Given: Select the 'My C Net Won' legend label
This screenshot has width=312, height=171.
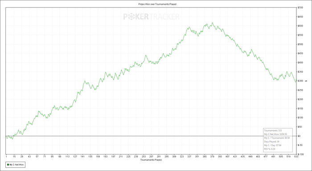Looking at the screenshot, I should 16,165.
